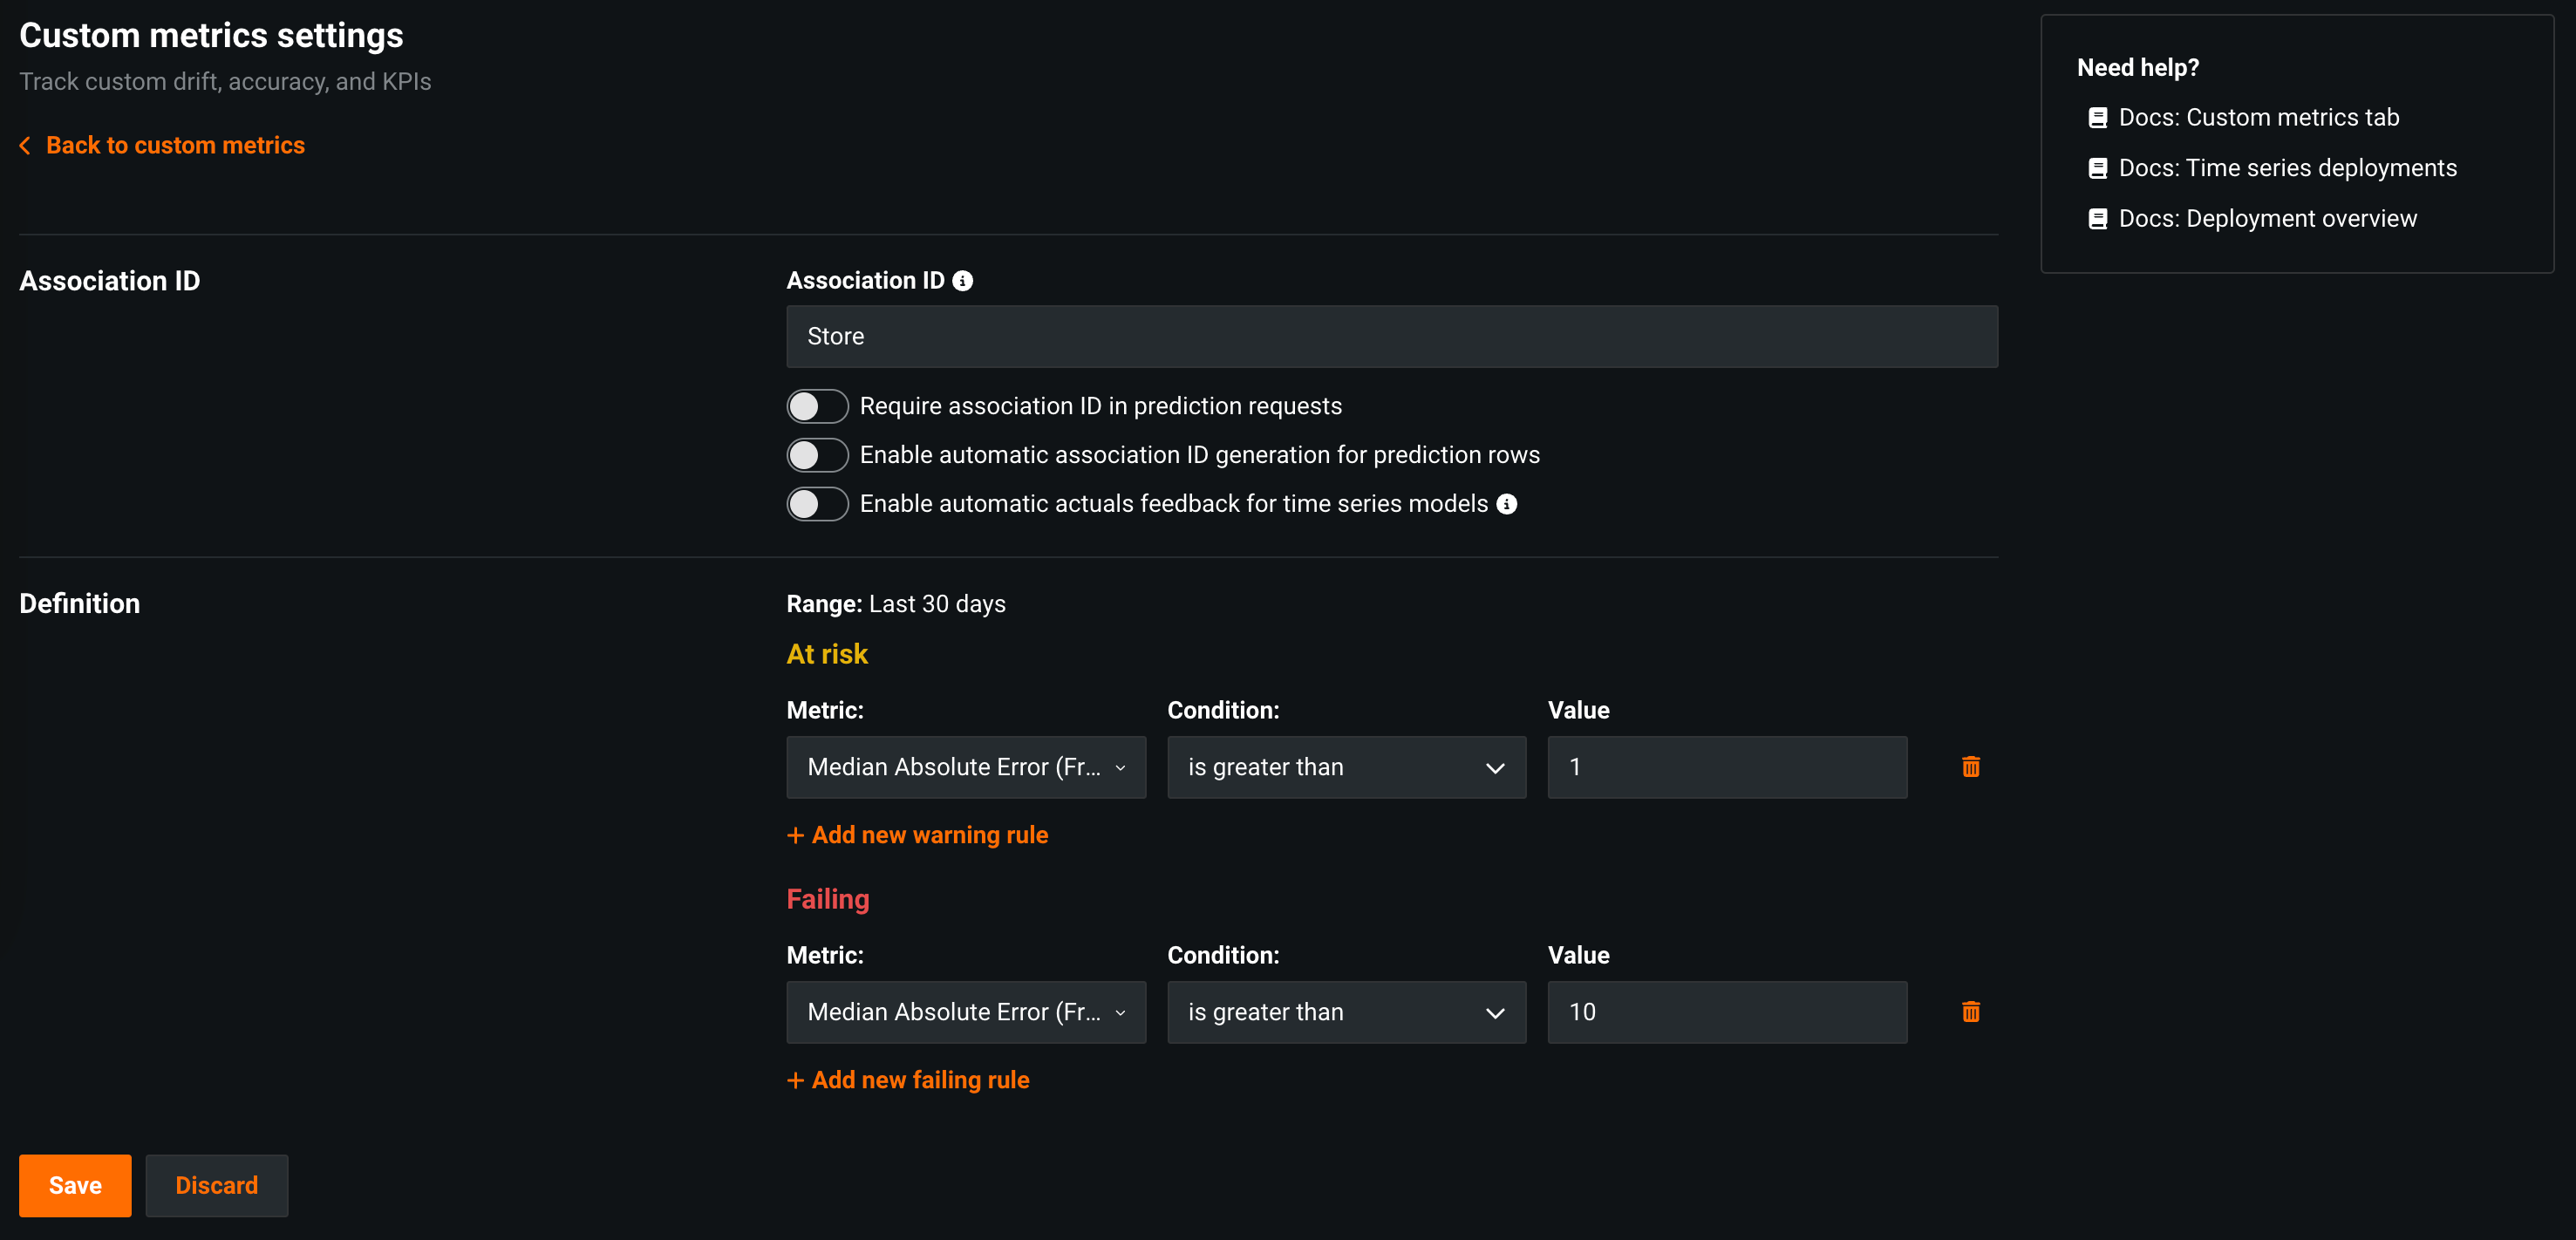Viewport: 2576px width, 1240px height.
Task: Toggle Require association ID in prediction requests
Action: [x=817, y=407]
